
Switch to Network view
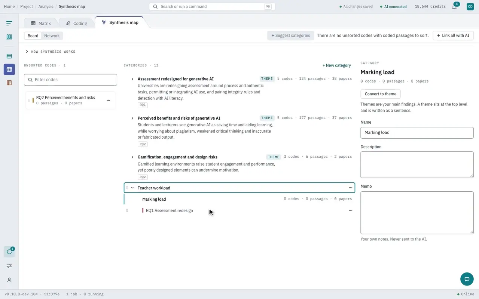tap(52, 36)
